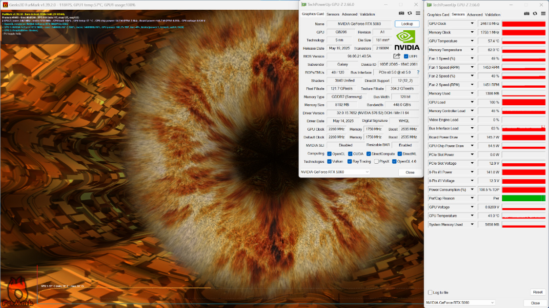Click the GPU-Z title bar icon of left window
Screen dimensions: 549x308
[x=304, y=4]
